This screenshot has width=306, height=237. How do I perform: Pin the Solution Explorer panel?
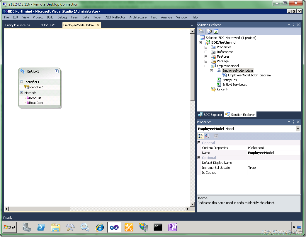point(293,25)
